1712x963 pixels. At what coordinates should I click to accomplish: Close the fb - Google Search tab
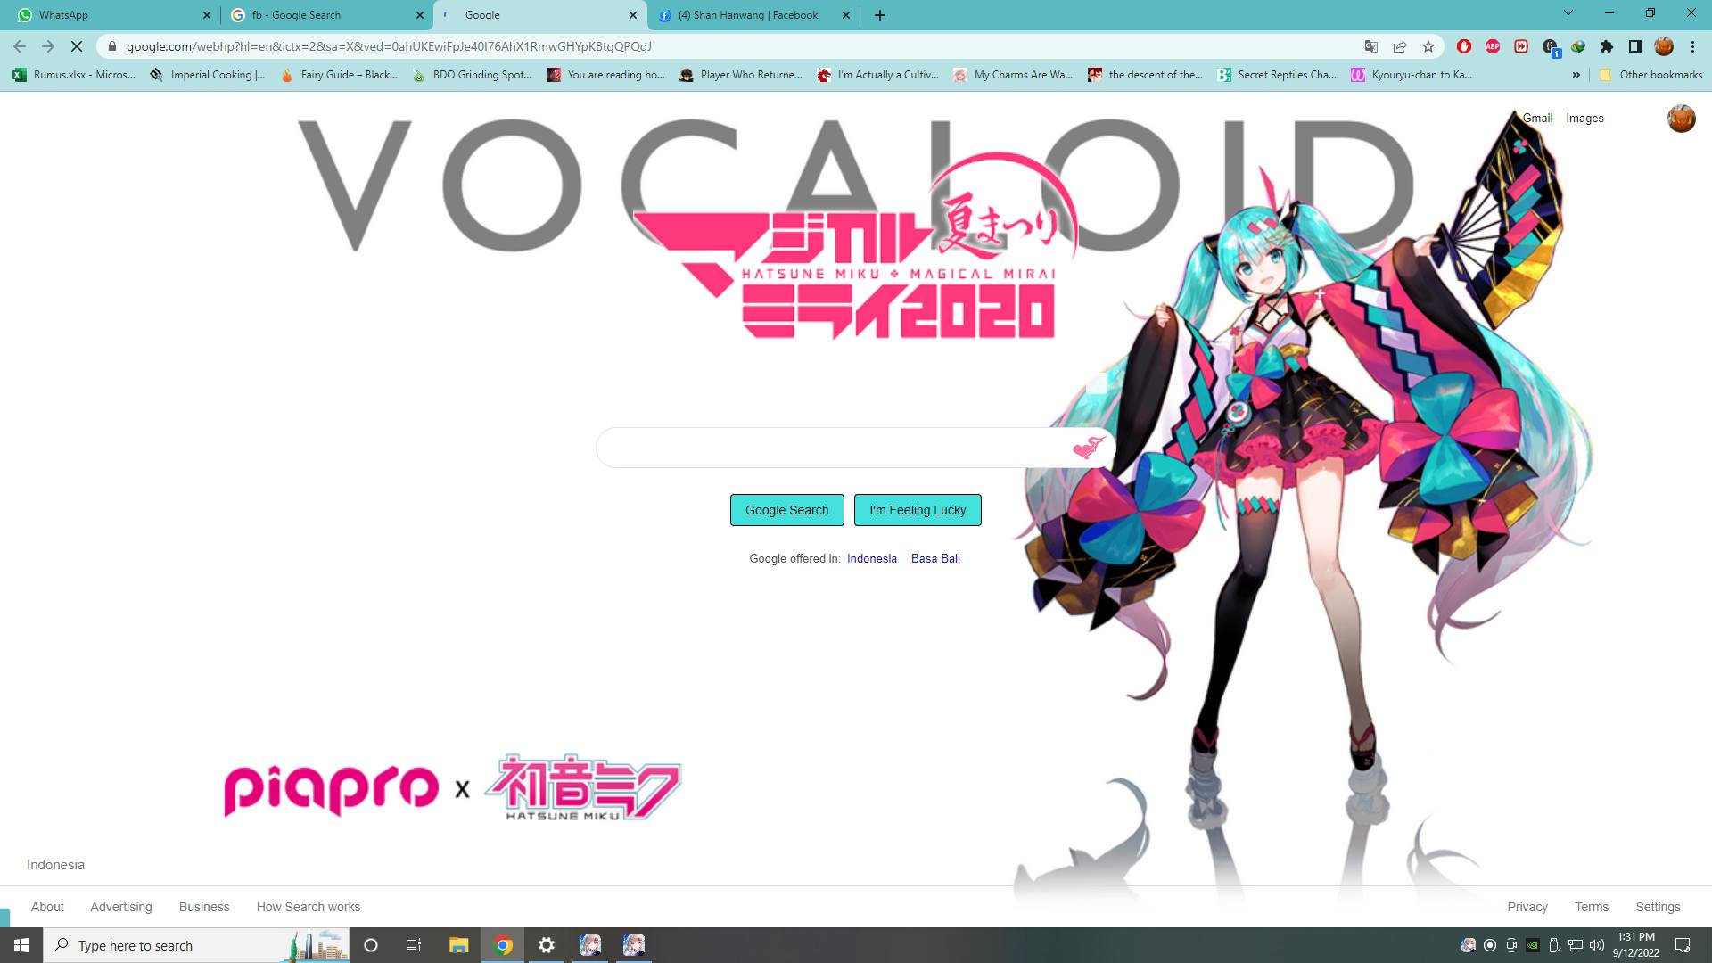point(420,15)
